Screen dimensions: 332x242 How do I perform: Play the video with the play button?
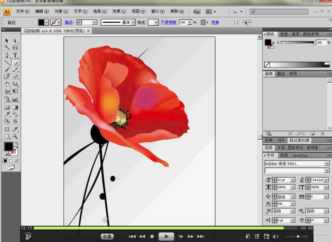(x=166, y=237)
